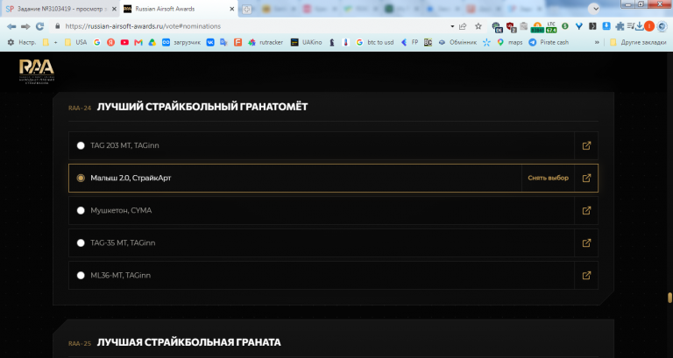The image size is (673, 358).
Task: Select the Мушкетон, CYMA radio option
Action: 81,211
